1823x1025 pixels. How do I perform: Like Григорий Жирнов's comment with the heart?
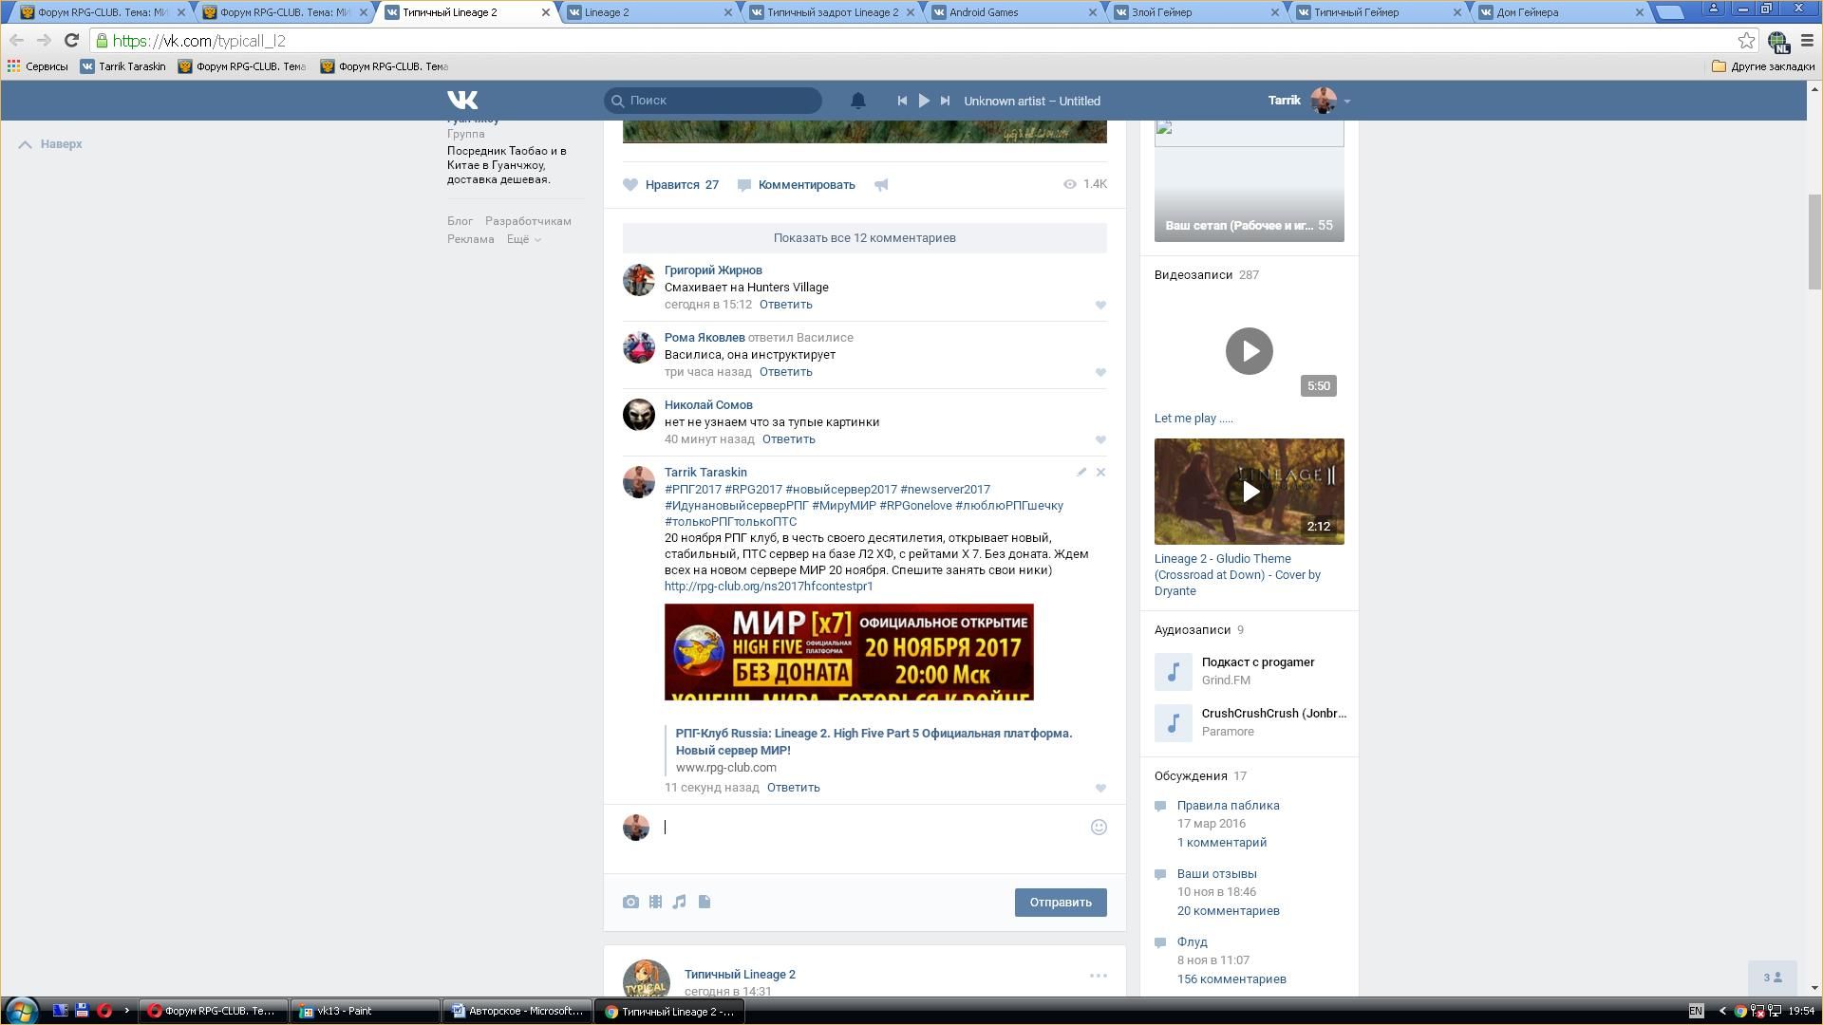[x=1100, y=306]
